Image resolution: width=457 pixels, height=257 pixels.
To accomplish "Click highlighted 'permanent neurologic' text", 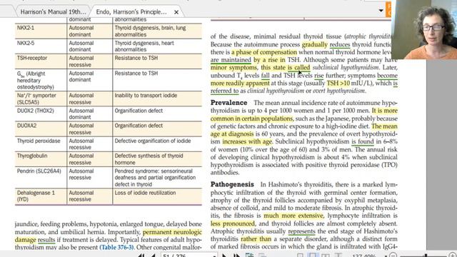I will pyautogui.click(x=172, y=232).
